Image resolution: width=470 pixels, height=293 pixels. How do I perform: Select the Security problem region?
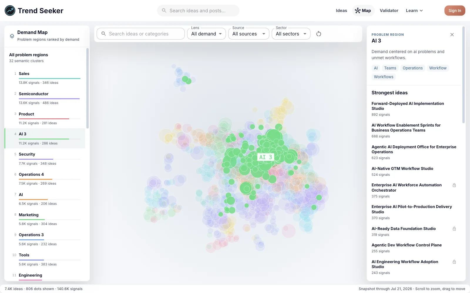click(45, 159)
